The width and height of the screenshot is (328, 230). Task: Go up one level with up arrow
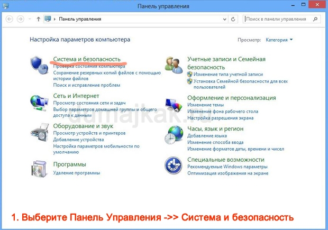point(38,19)
